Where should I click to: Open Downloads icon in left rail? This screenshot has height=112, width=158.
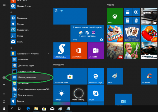click(4, 94)
